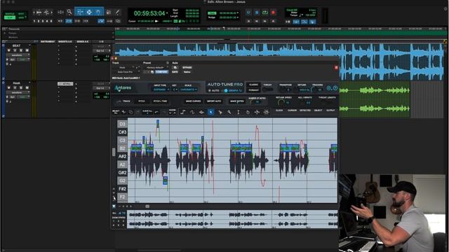Select the Scrubber speaker tool
The height and width of the screenshot is (252, 449).
tap(109, 13)
